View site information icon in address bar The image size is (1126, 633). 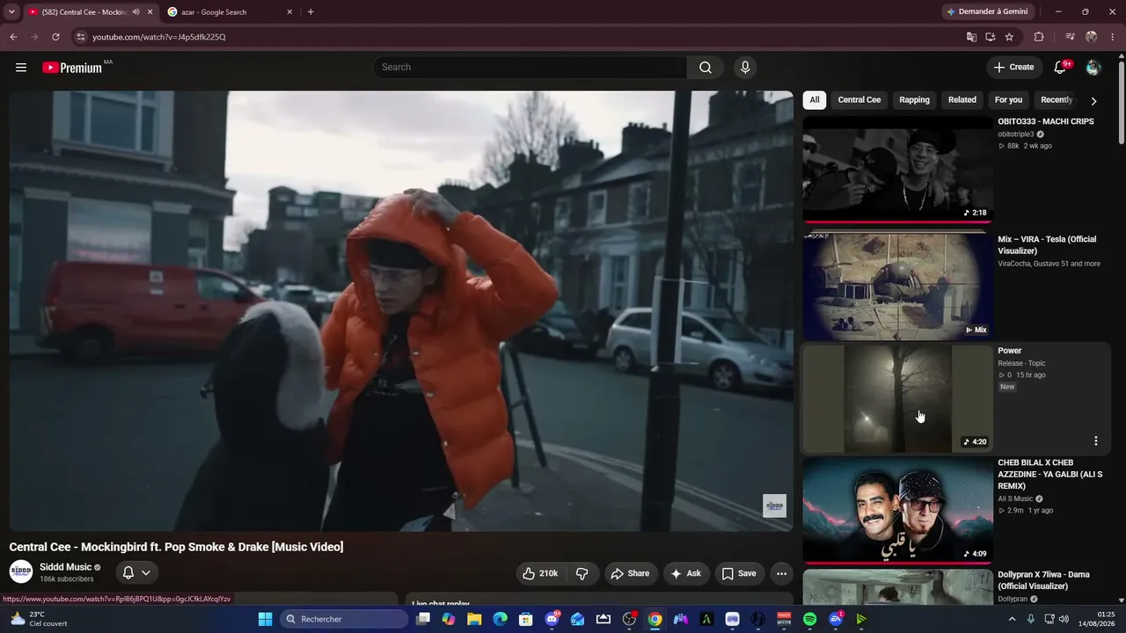point(81,37)
